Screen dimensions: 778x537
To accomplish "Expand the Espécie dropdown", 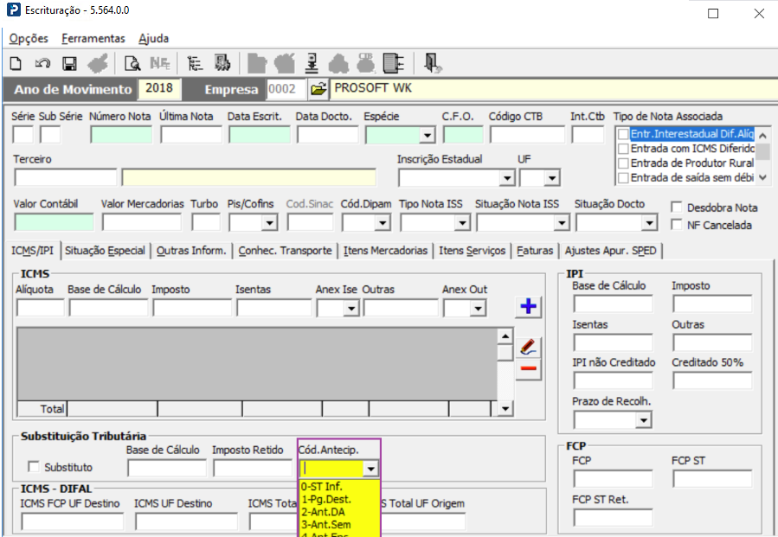I will coord(427,135).
